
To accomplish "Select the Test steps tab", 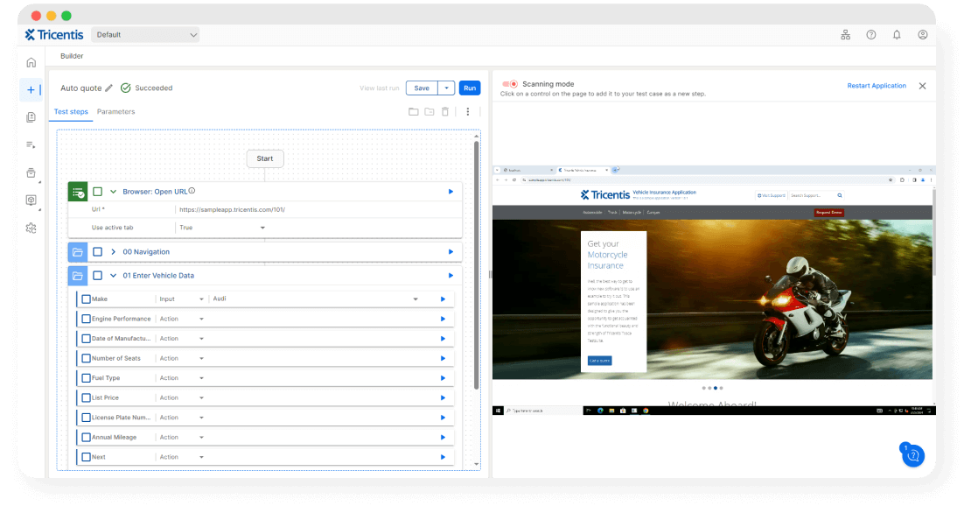I will [71, 111].
